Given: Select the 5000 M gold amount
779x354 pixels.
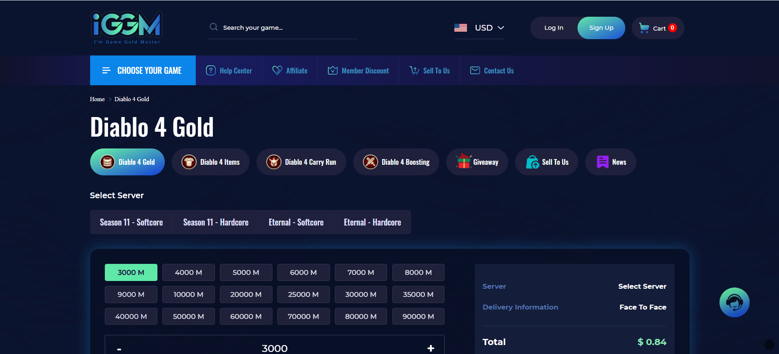Looking at the screenshot, I should pyautogui.click(x=246, y=272).
